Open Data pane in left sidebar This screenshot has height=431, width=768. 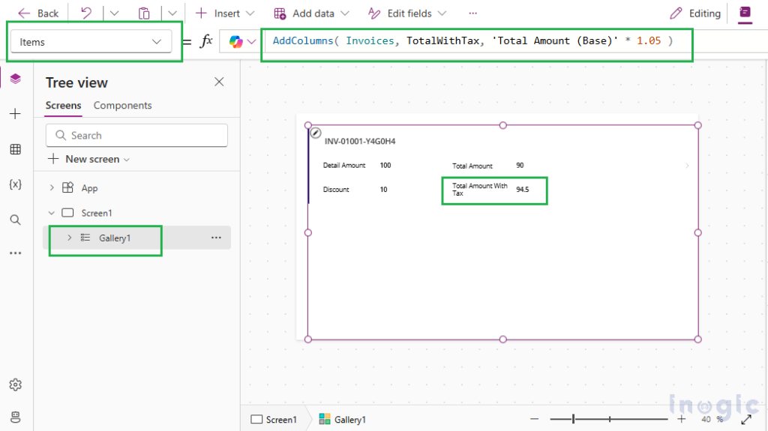[15, 149]
